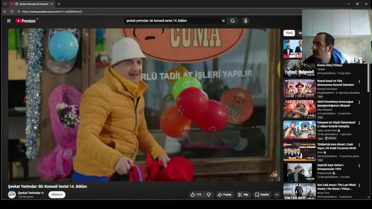Mute tab via speaker icon on tab

(16, 4)
